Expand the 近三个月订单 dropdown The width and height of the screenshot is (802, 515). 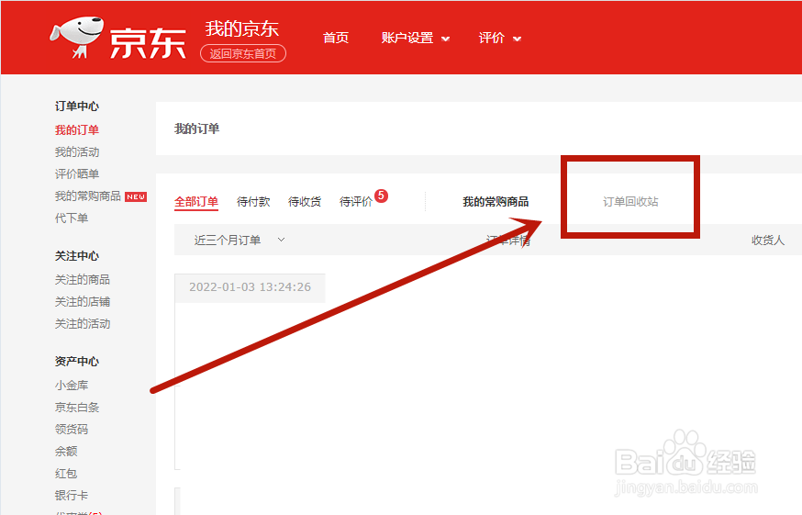(x=239, y=241)
